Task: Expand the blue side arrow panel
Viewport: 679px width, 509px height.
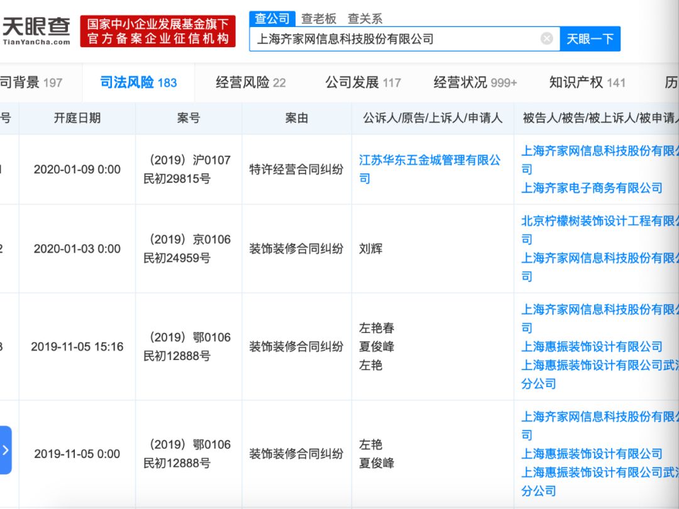Action: [x=5, y=450]
